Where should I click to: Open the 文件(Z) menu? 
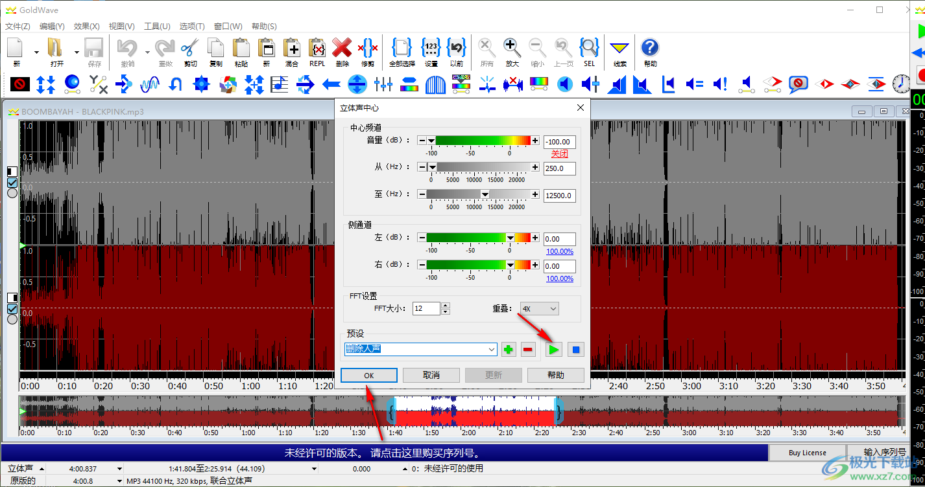18,27
